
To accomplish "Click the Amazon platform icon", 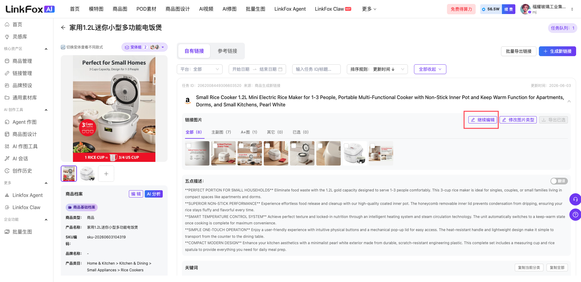I will tap(188, 101).
